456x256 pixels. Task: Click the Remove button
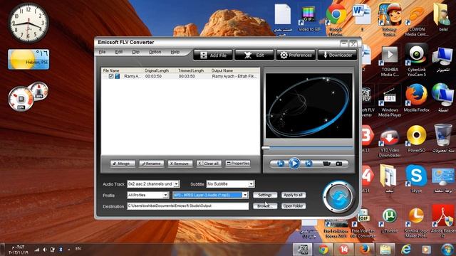(180, 164)
